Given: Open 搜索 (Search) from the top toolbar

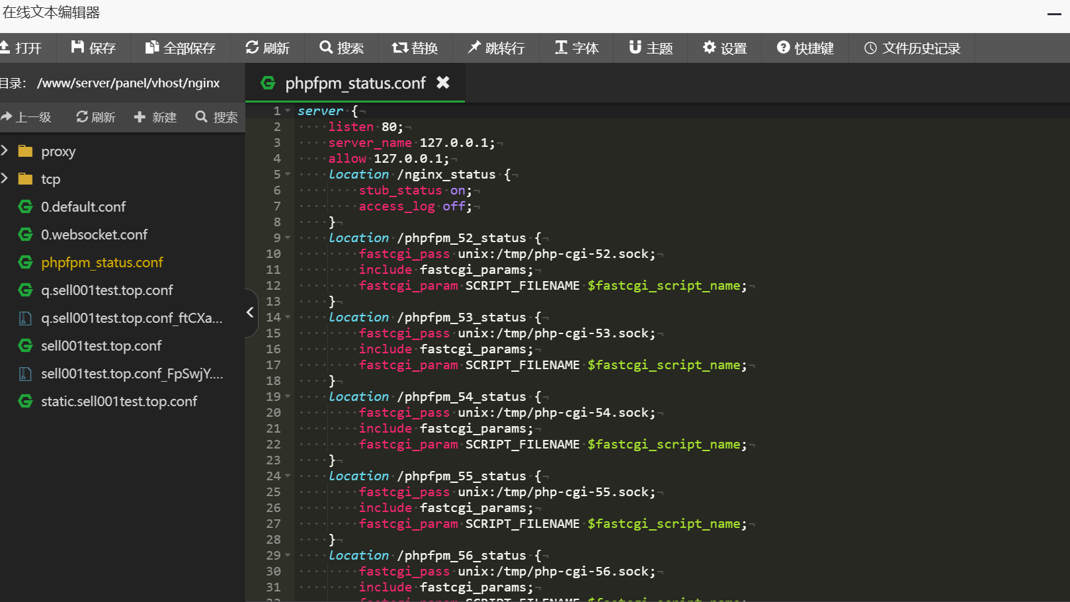Looking at the screenshot, I should [341, 48].
